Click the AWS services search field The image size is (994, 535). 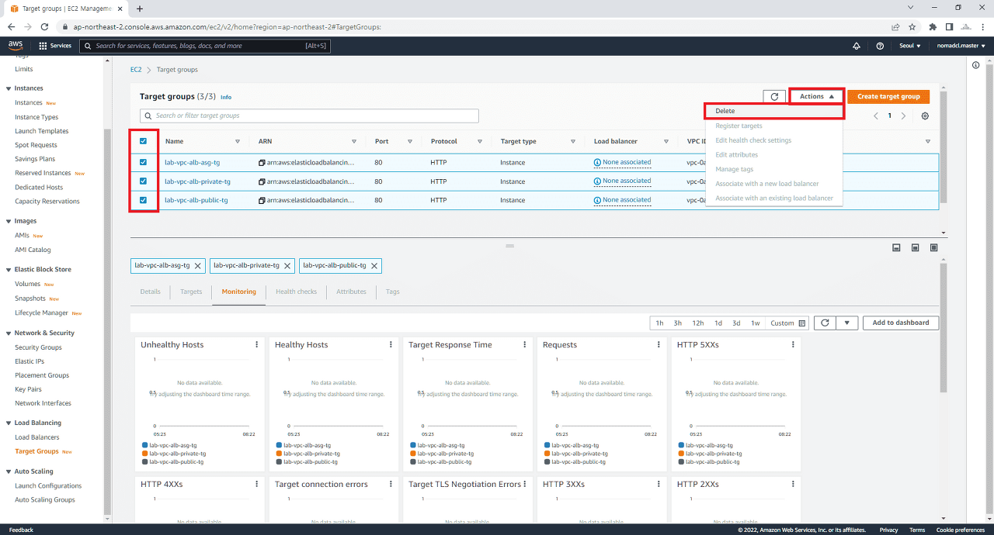tap(206, 46)
